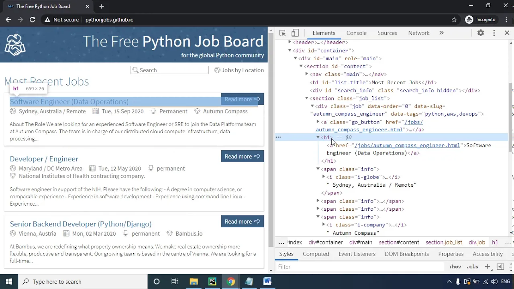Open the Event Listeners tab
This screenshot has width=514, height=289.
[x=357, y=254]
